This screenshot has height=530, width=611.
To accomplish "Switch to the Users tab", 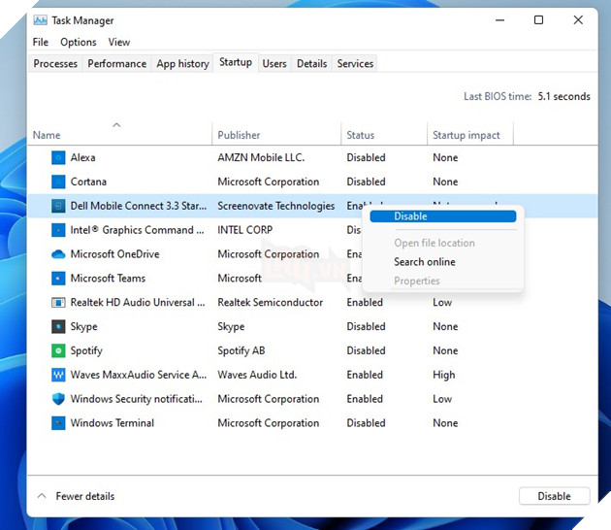I will tap(274, 63).
